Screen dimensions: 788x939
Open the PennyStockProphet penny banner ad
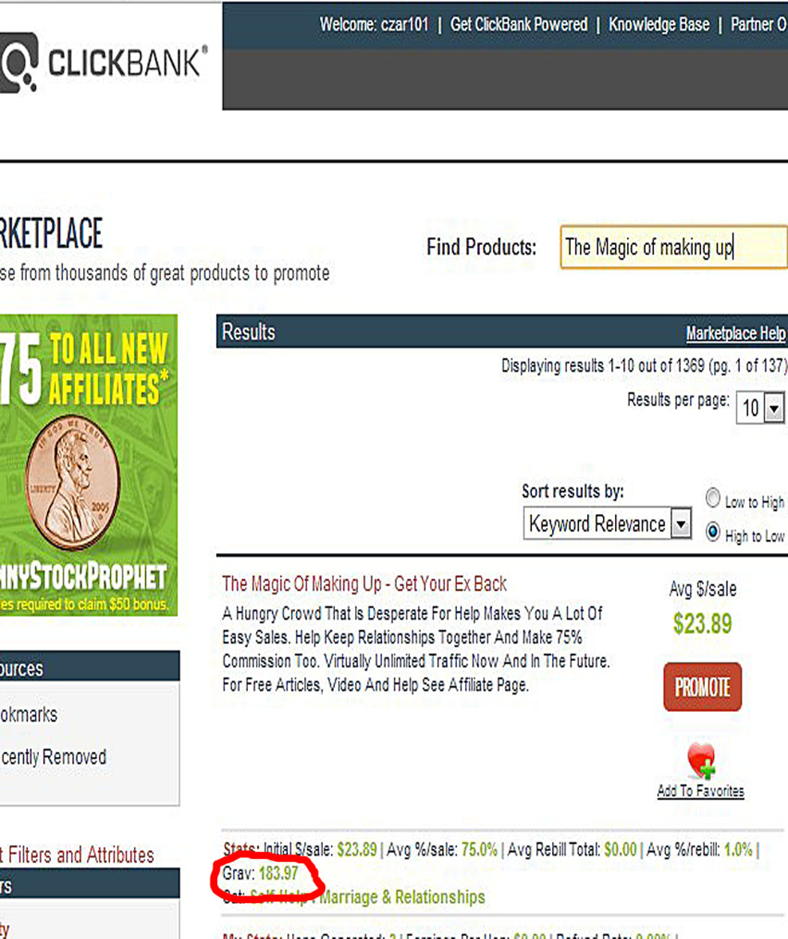(x=88, y=465)
